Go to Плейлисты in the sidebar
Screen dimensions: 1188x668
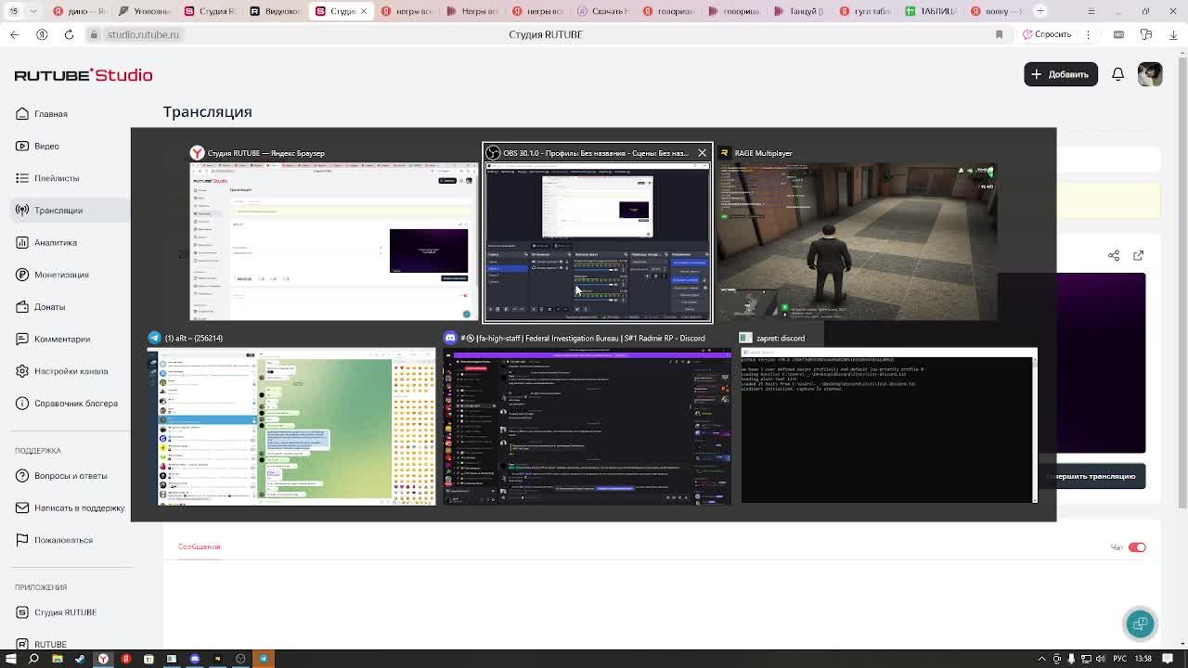(x=47, y=178)
